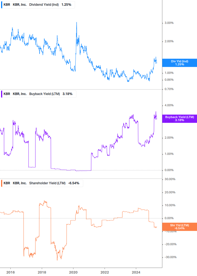The width and height of the screenshot is (197, 276).
Task: Click the -30.00% tick on shareholder yield axis
Action: pos(170,257)
